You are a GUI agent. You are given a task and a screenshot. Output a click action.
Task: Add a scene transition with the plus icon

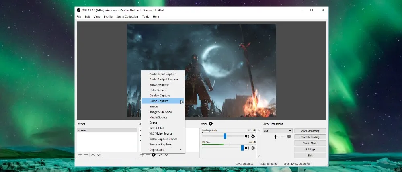275,137
